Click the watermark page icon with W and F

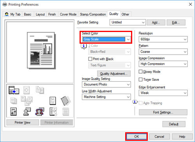click(53, 101)
